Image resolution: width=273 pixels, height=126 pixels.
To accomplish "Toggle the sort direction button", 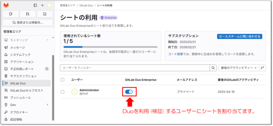I will (x=262, y=68).
